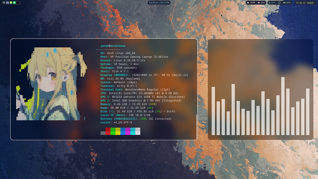
Task: Click the yellow color block in terminal
Action: click(x=118, y=131)
